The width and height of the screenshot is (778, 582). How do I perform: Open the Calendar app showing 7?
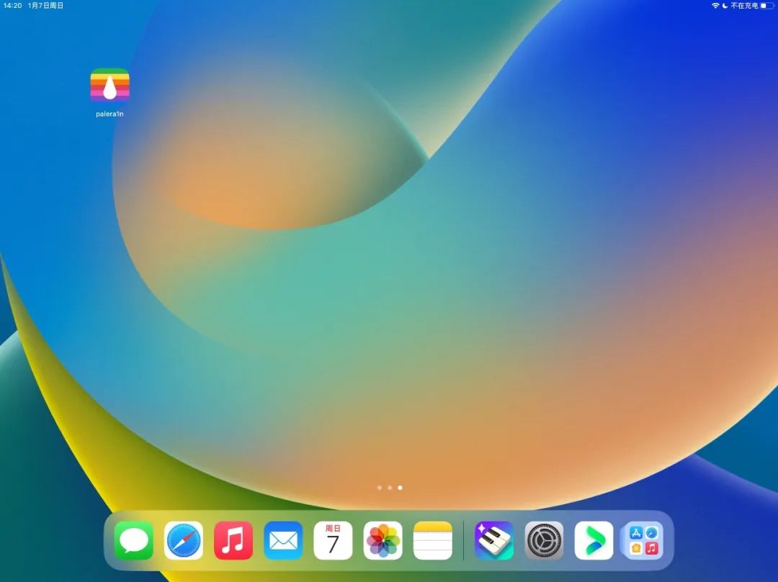click(333, 540)
